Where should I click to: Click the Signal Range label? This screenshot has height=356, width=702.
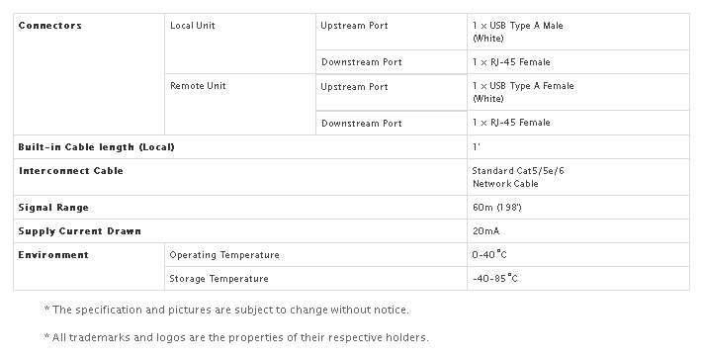[53, 208]
